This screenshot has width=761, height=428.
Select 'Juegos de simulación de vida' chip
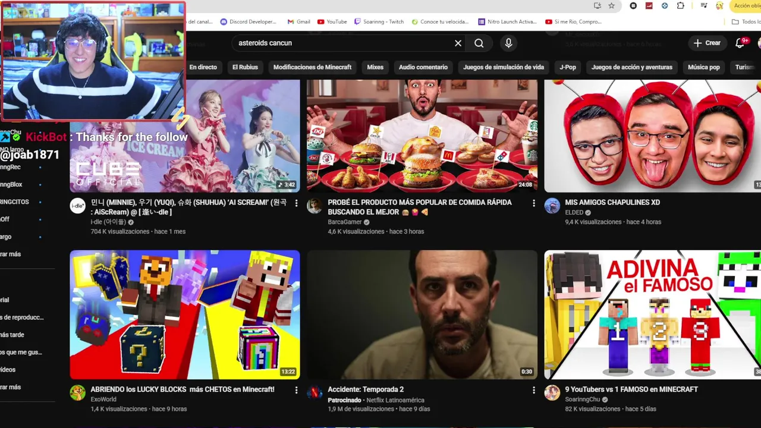[504, 67]
